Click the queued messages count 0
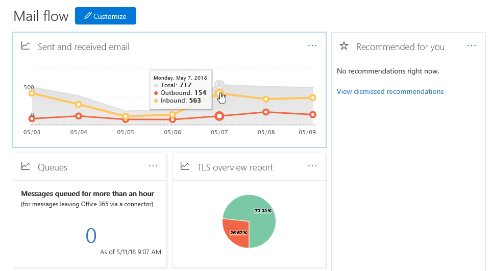Screen dimensions: 492x271 pyautogui.click(x=91, y=235)
